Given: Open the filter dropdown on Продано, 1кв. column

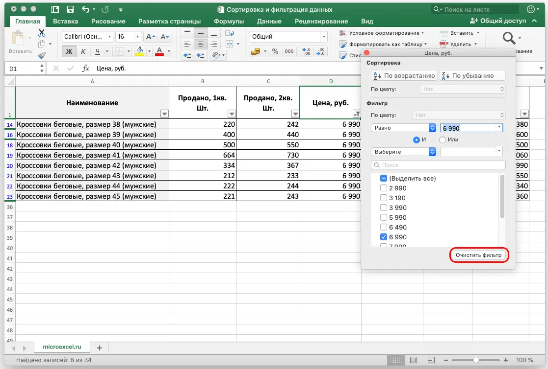Looking at the screenshot, I should coord(232,114).
